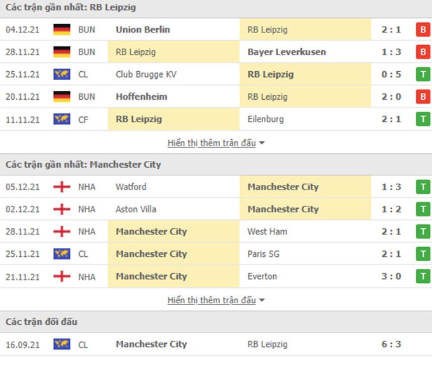432x368 pixels.
Task: Click German flag icon beside Hoffenheim match
Action: pyautogui.click(x=62, y=97)
